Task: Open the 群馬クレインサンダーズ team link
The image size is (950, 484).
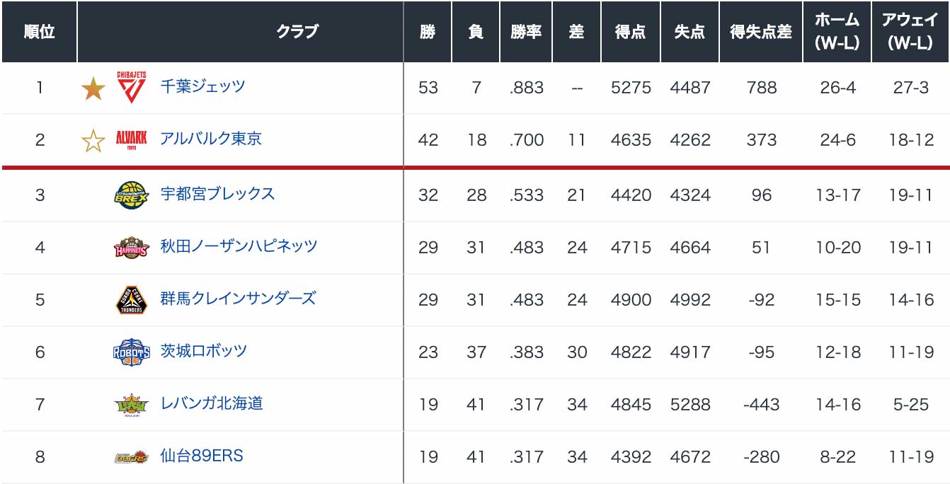Action: point(238,299)
